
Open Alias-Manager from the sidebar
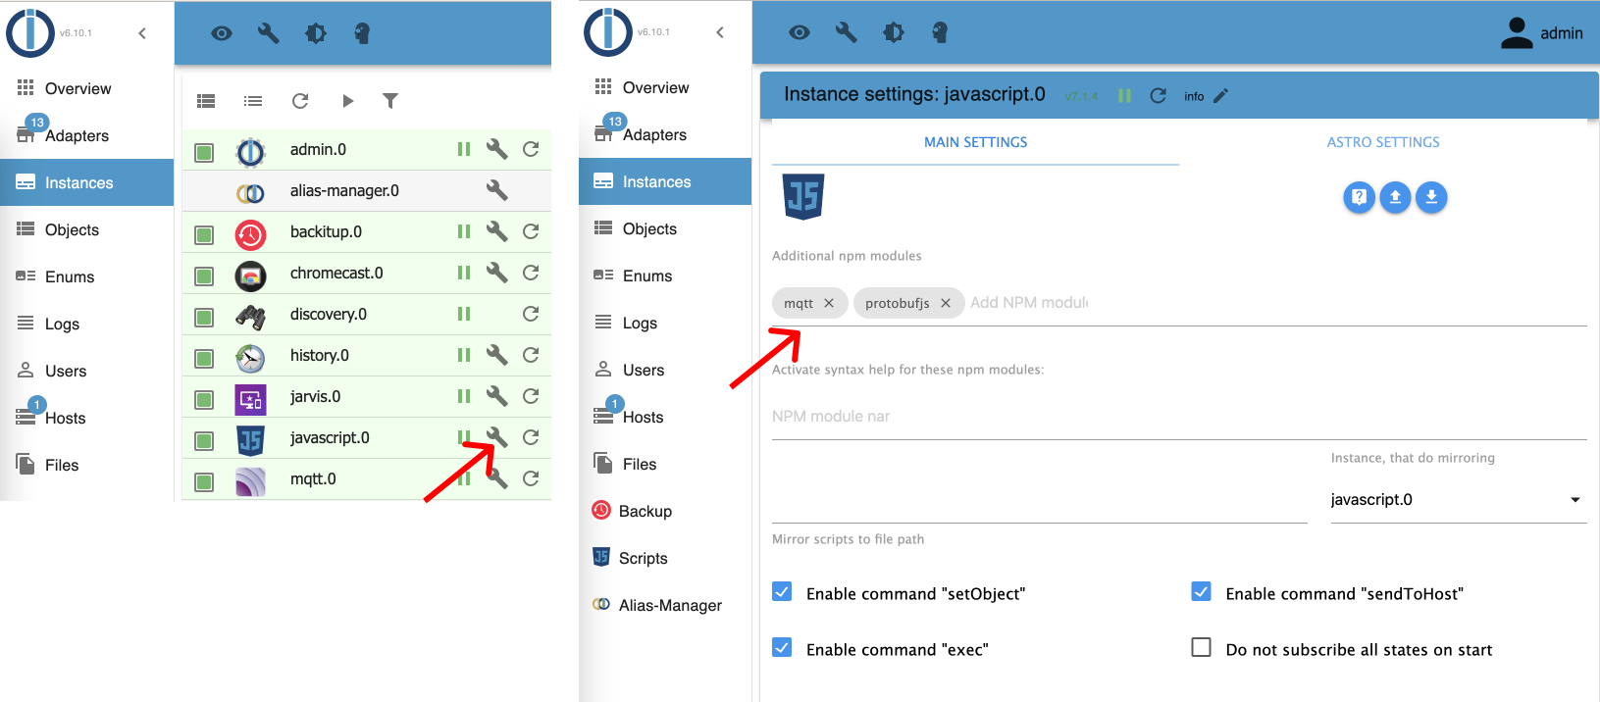coord(669,605)
